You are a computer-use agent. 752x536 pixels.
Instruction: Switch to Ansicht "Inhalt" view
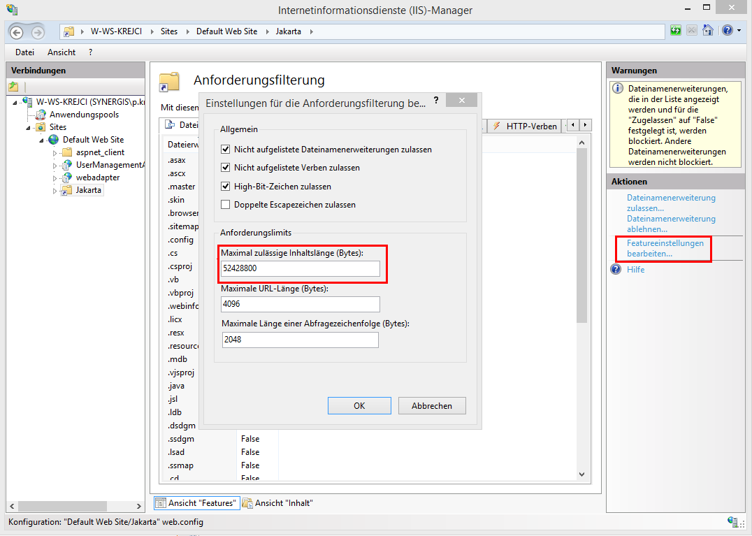(x=277, y=503)
